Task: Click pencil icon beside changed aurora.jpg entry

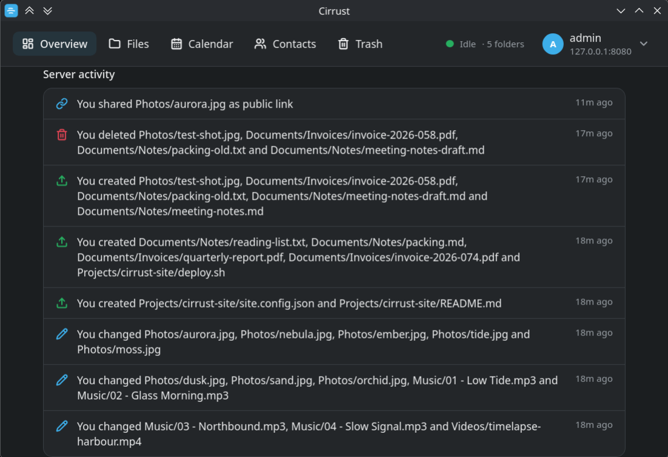Action: pyautogui.click(x=62, y=334)
